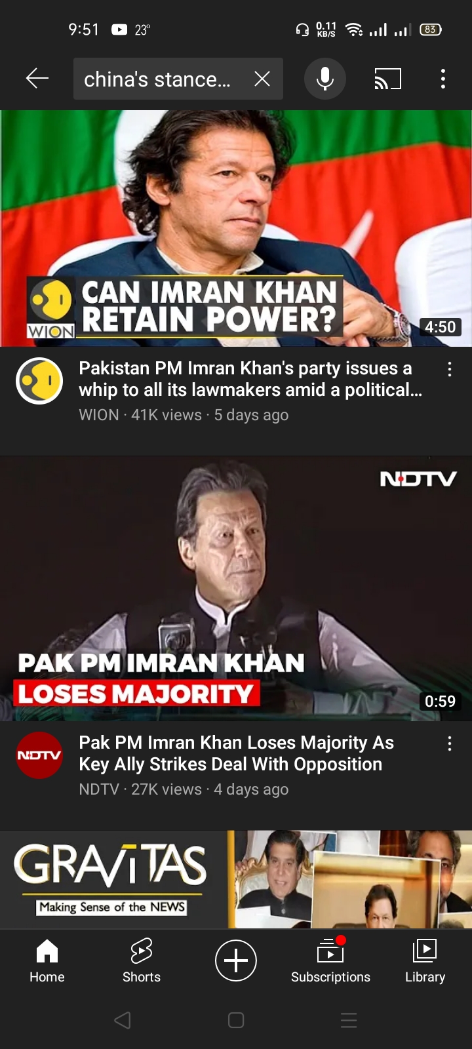Screen dimensions: 472x1049
Task: Start voice search with microphone icon
Action: tap(325, 79)
